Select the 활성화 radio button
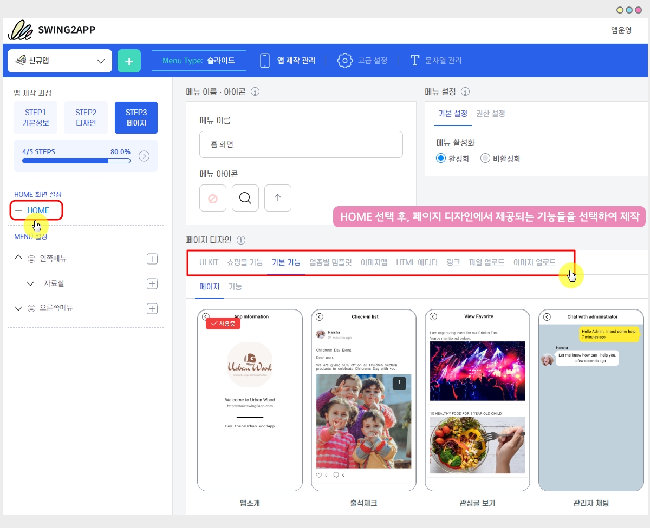This screenshot has width=650, height=528. (440, 159)
